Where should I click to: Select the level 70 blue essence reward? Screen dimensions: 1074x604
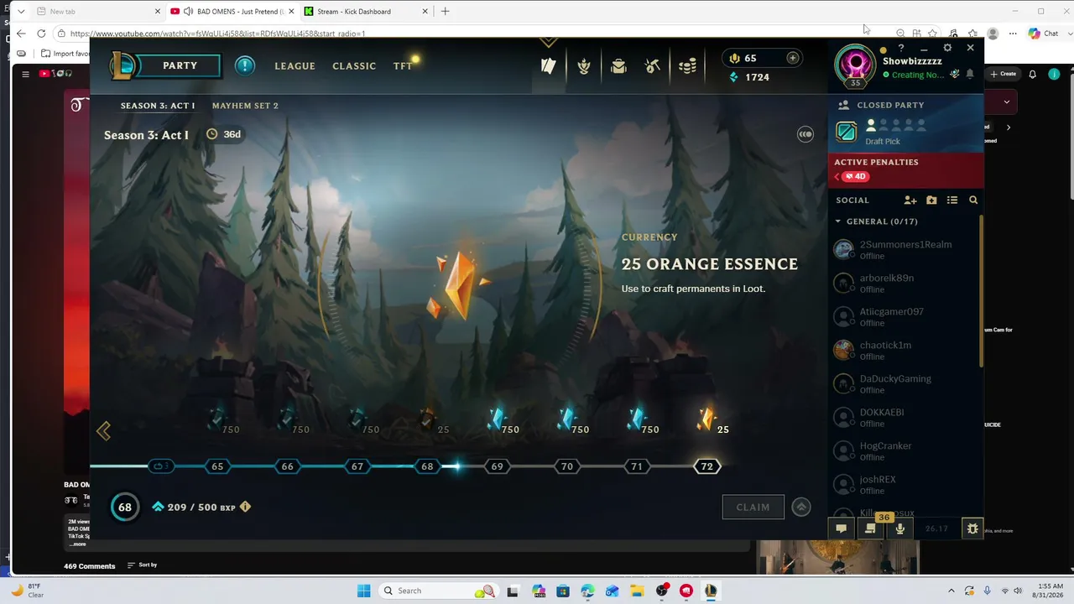(x=568, y=419)
